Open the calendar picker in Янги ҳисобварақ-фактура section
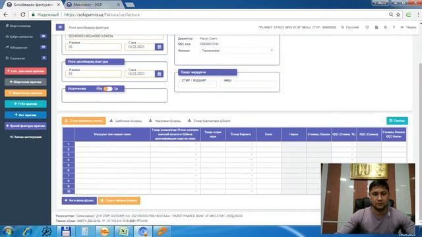The width and height of the screenshot is (422, 237). [159, 74]
